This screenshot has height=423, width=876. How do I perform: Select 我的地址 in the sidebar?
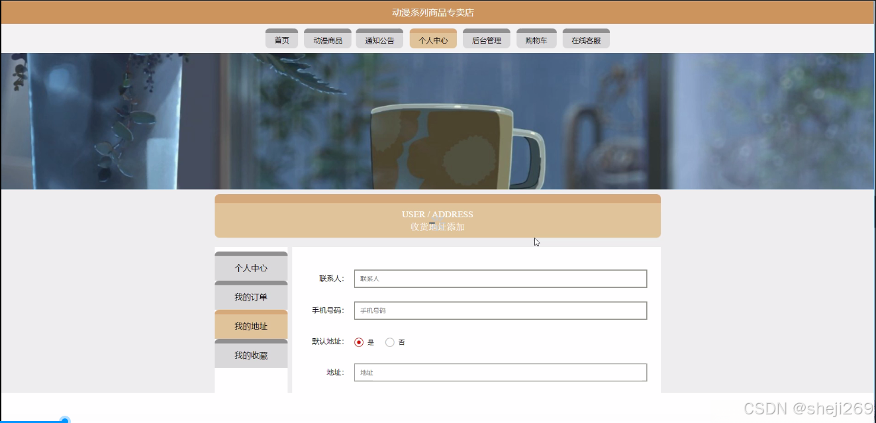[x=251, y=326]
